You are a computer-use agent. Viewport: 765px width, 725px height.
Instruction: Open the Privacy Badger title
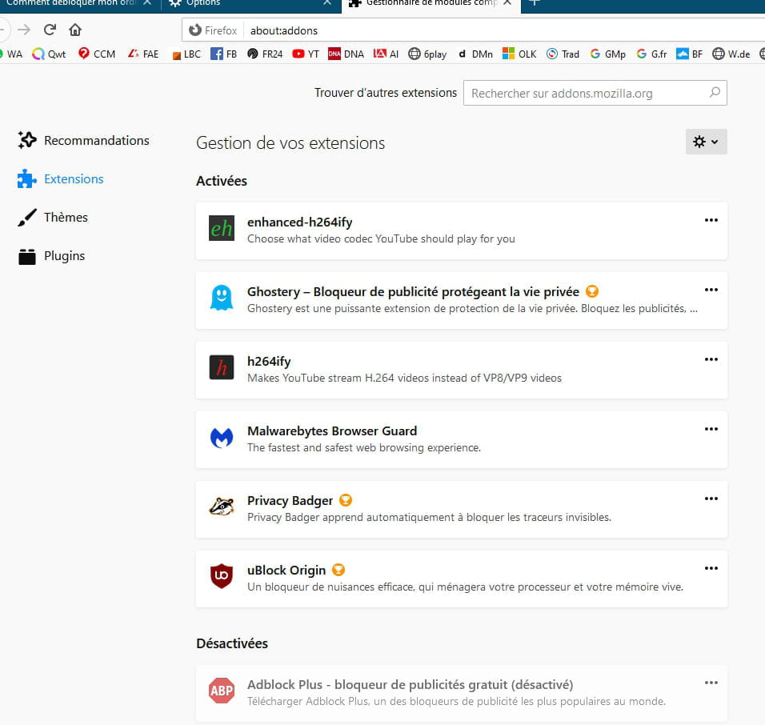[290, 501]
